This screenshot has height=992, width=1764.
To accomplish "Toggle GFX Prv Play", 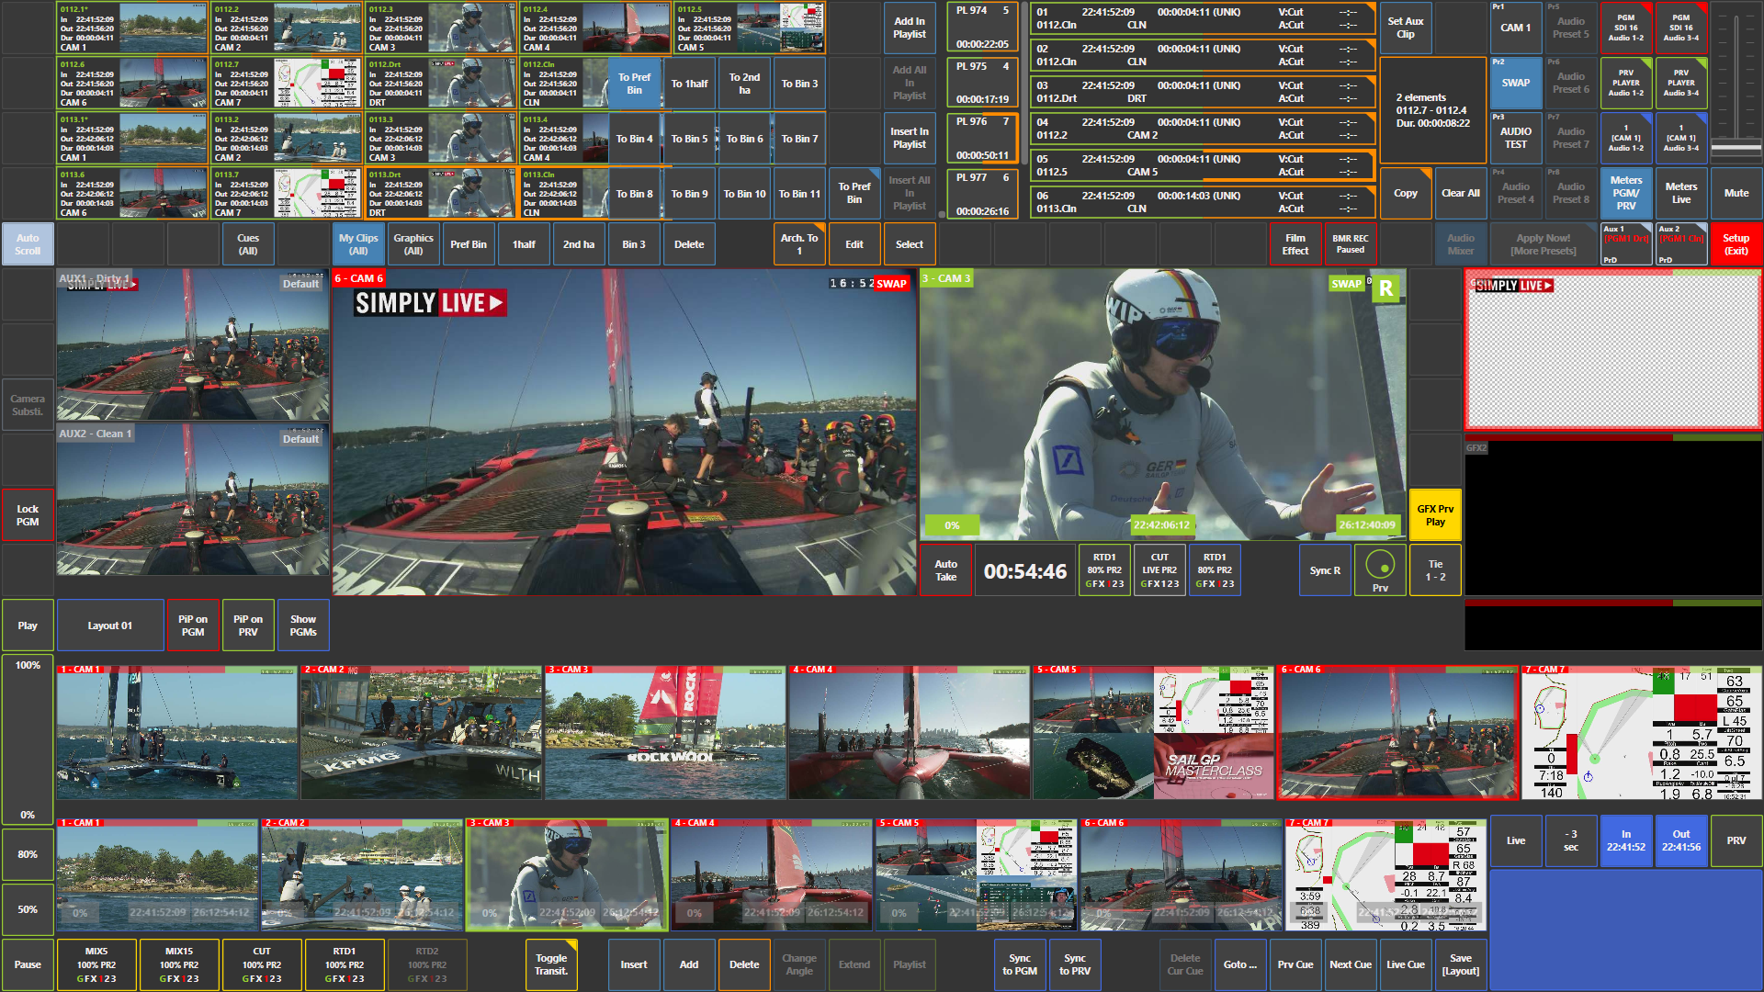I will [x=1435, y=515].
